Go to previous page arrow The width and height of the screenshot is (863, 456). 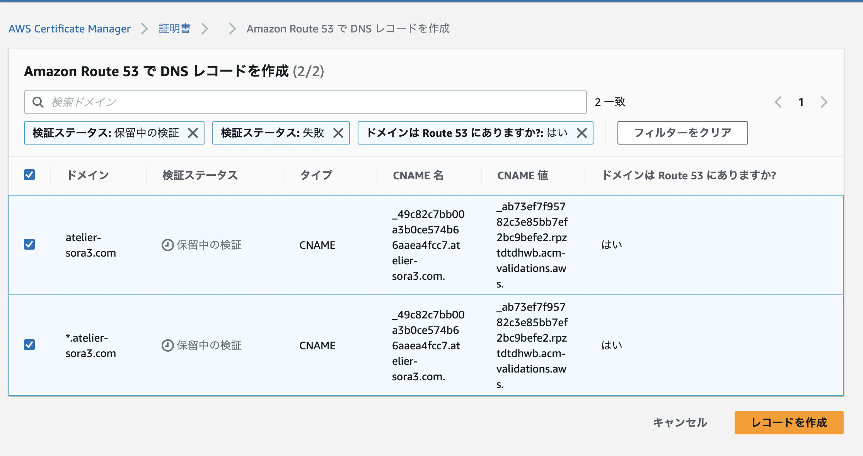778,102
